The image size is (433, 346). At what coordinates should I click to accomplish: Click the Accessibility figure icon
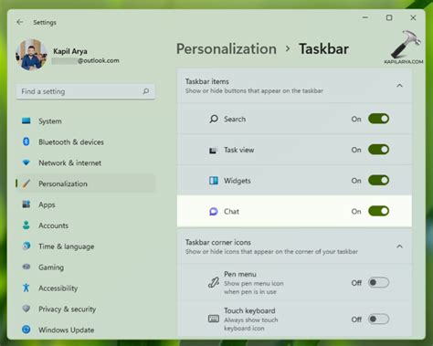(26, 288)
